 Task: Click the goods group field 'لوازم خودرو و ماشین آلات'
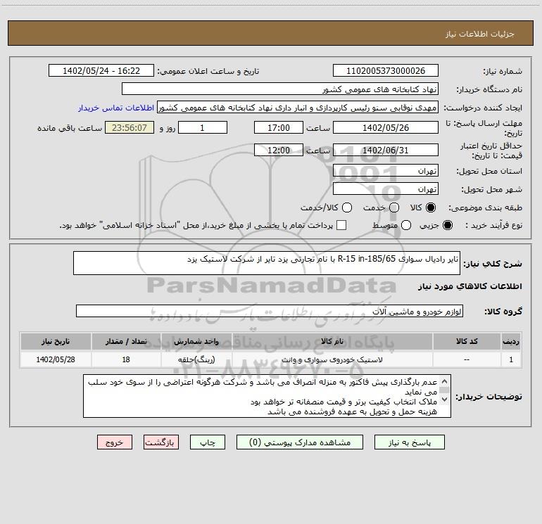pyautogui.click(x=270, y=311)
